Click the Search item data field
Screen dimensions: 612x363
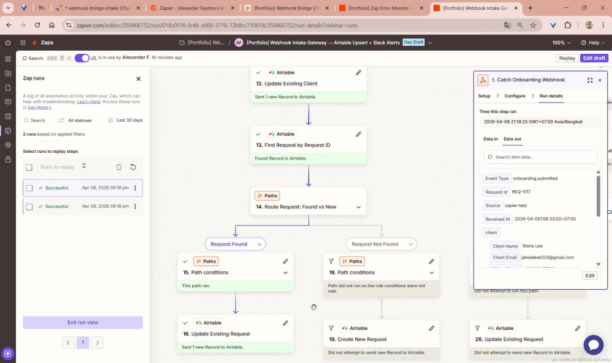540,157
